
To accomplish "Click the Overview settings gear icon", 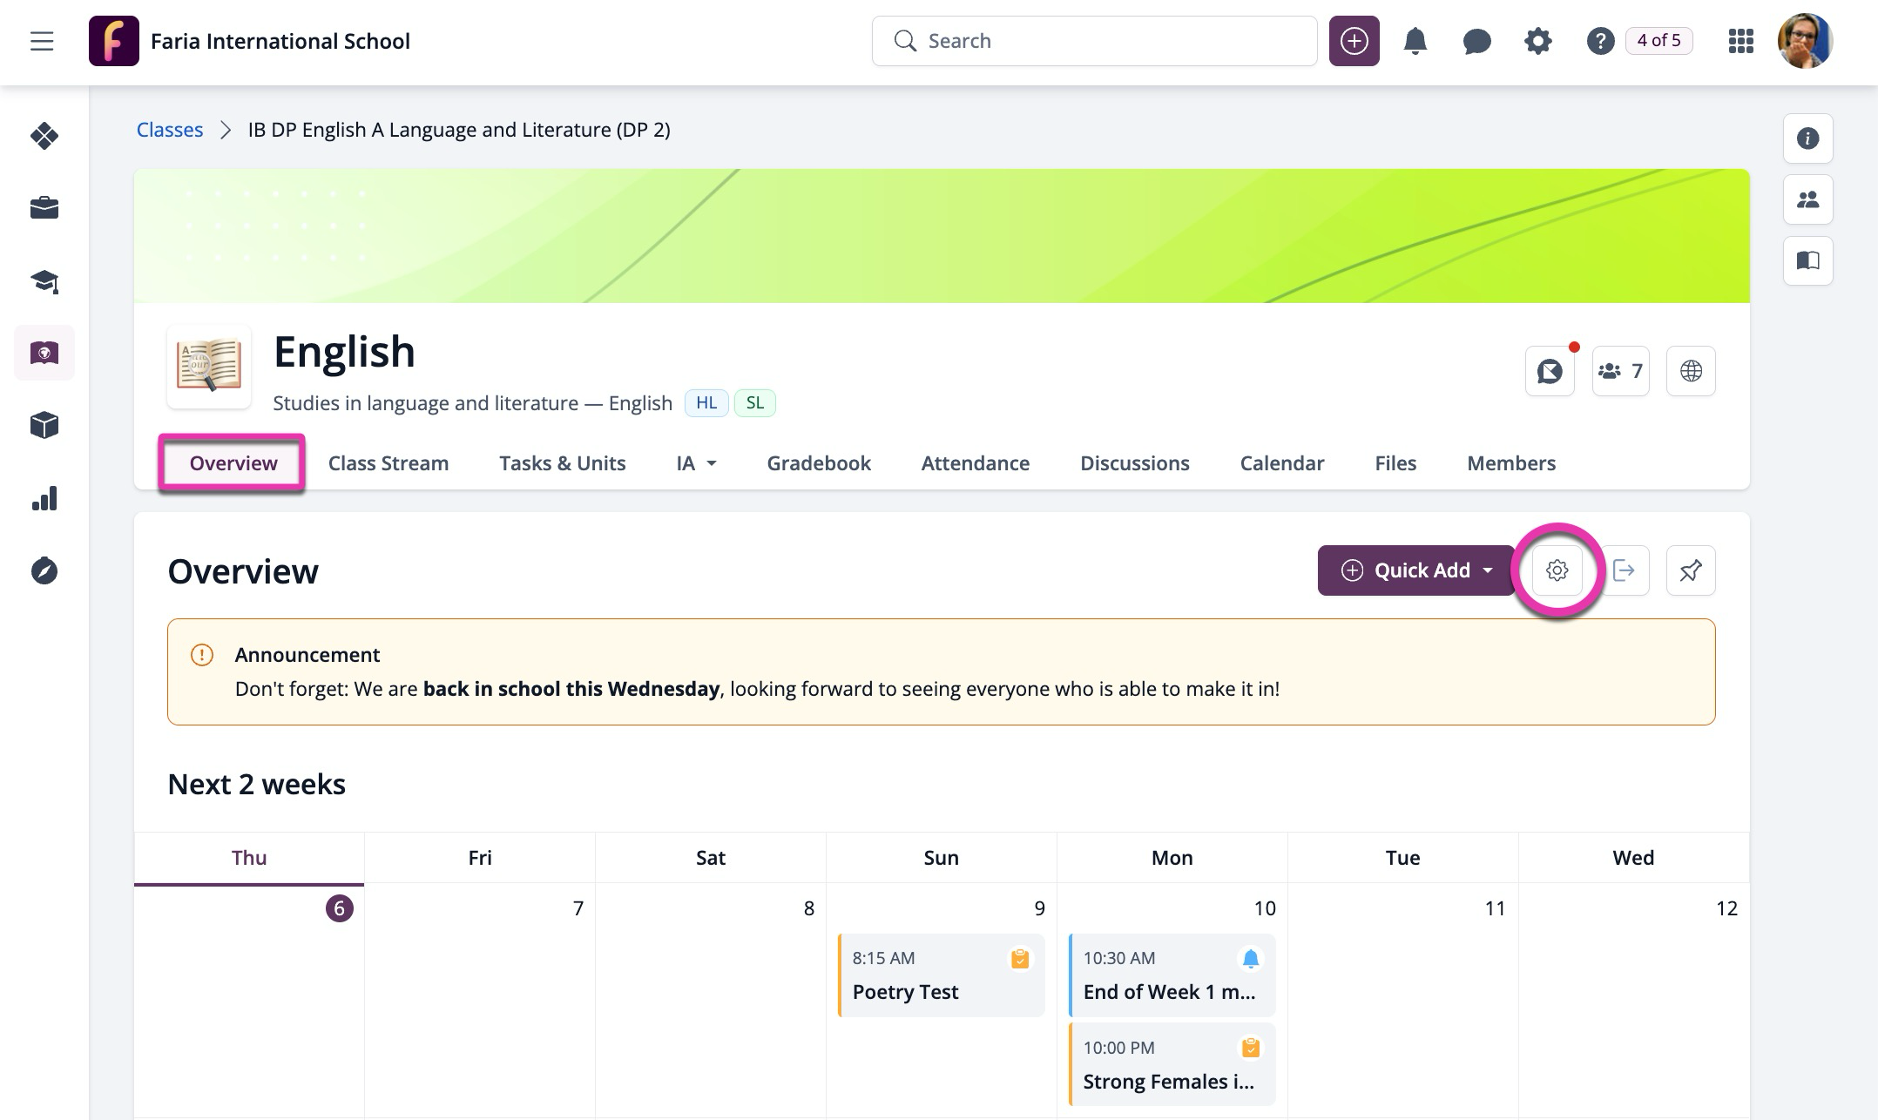I will pos(1557,570).
